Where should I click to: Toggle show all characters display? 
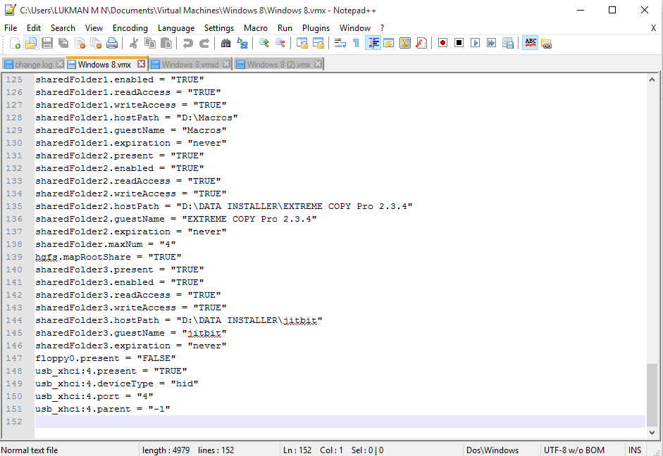point(357,43)
